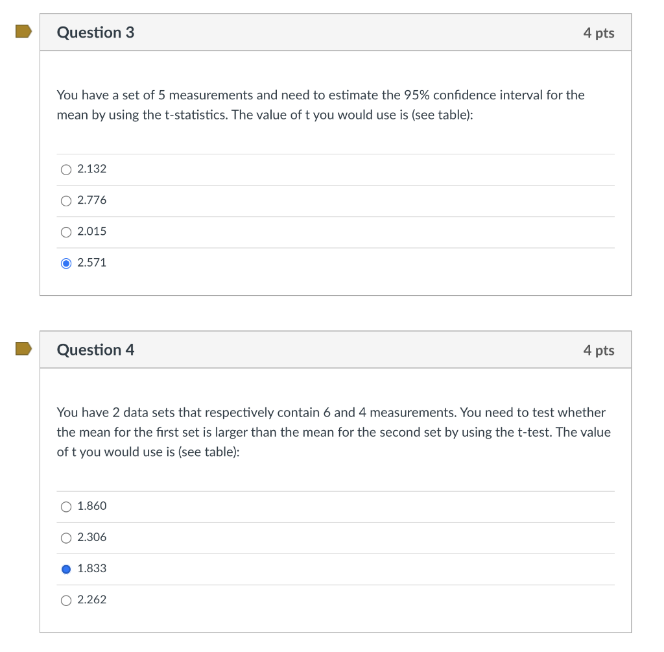Choose the 2.306 radio button

pyautogui.click(x=66, y=538)
